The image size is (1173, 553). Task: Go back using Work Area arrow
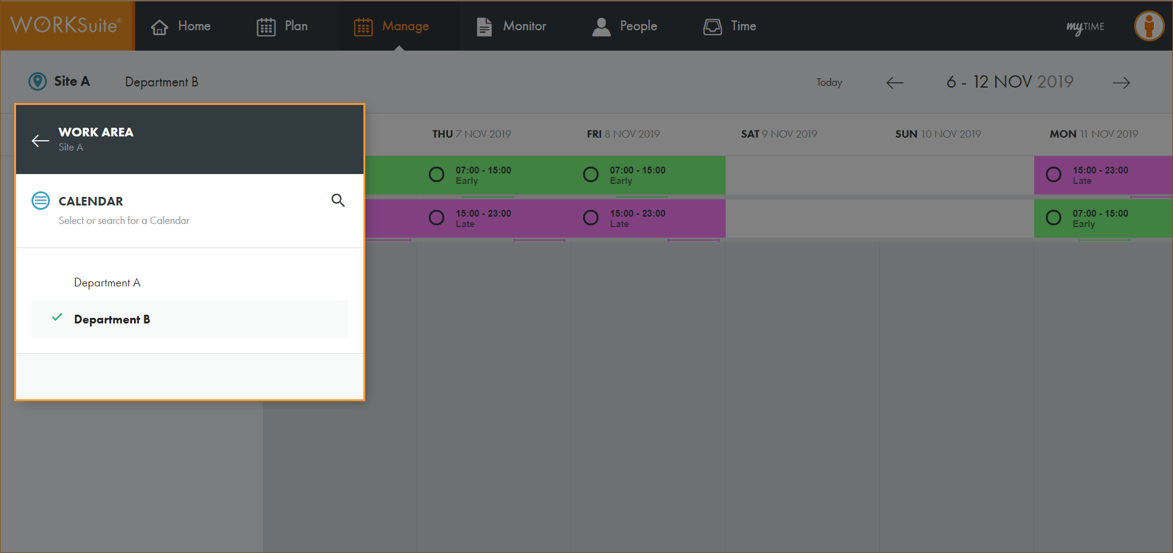pyautogui.click(x=41, y=141)
